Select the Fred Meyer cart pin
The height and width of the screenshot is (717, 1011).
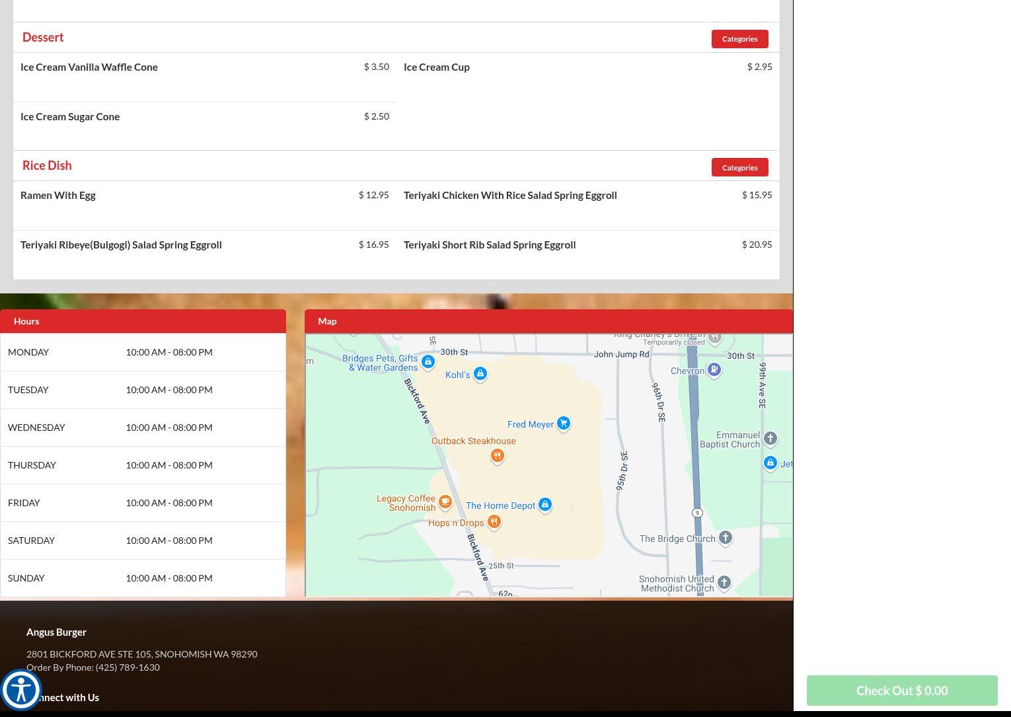click(x=563, y=423)
